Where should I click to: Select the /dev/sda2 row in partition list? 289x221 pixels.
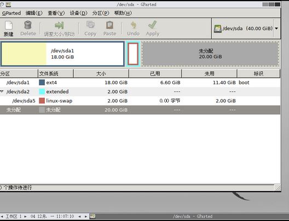pos(140,91)
